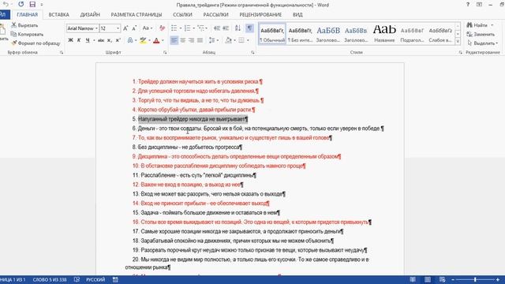
Task: Open text effects A icon
Action: pyautogui.click(x=130, y=40)
